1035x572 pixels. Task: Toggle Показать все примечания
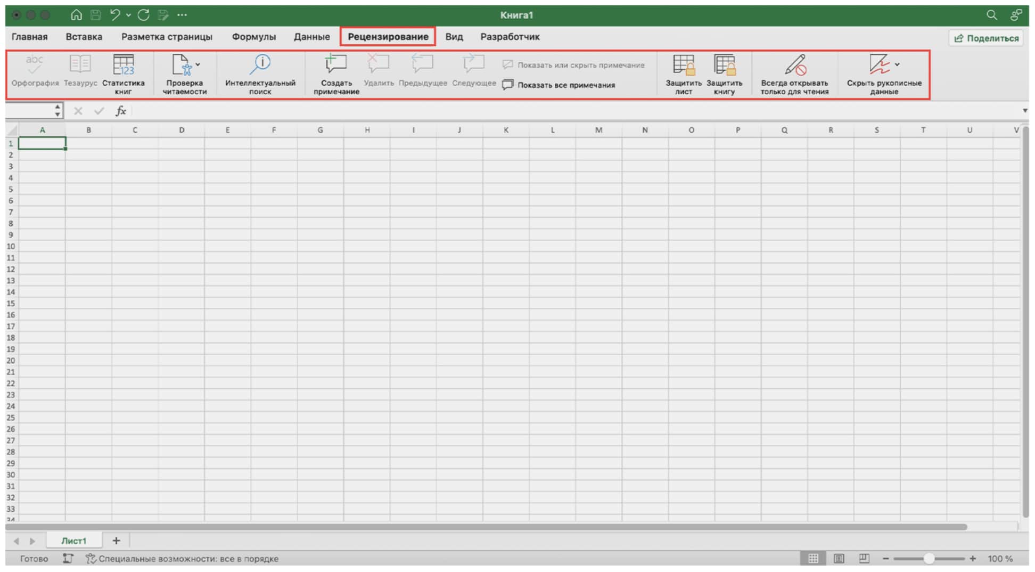[559, 85]
